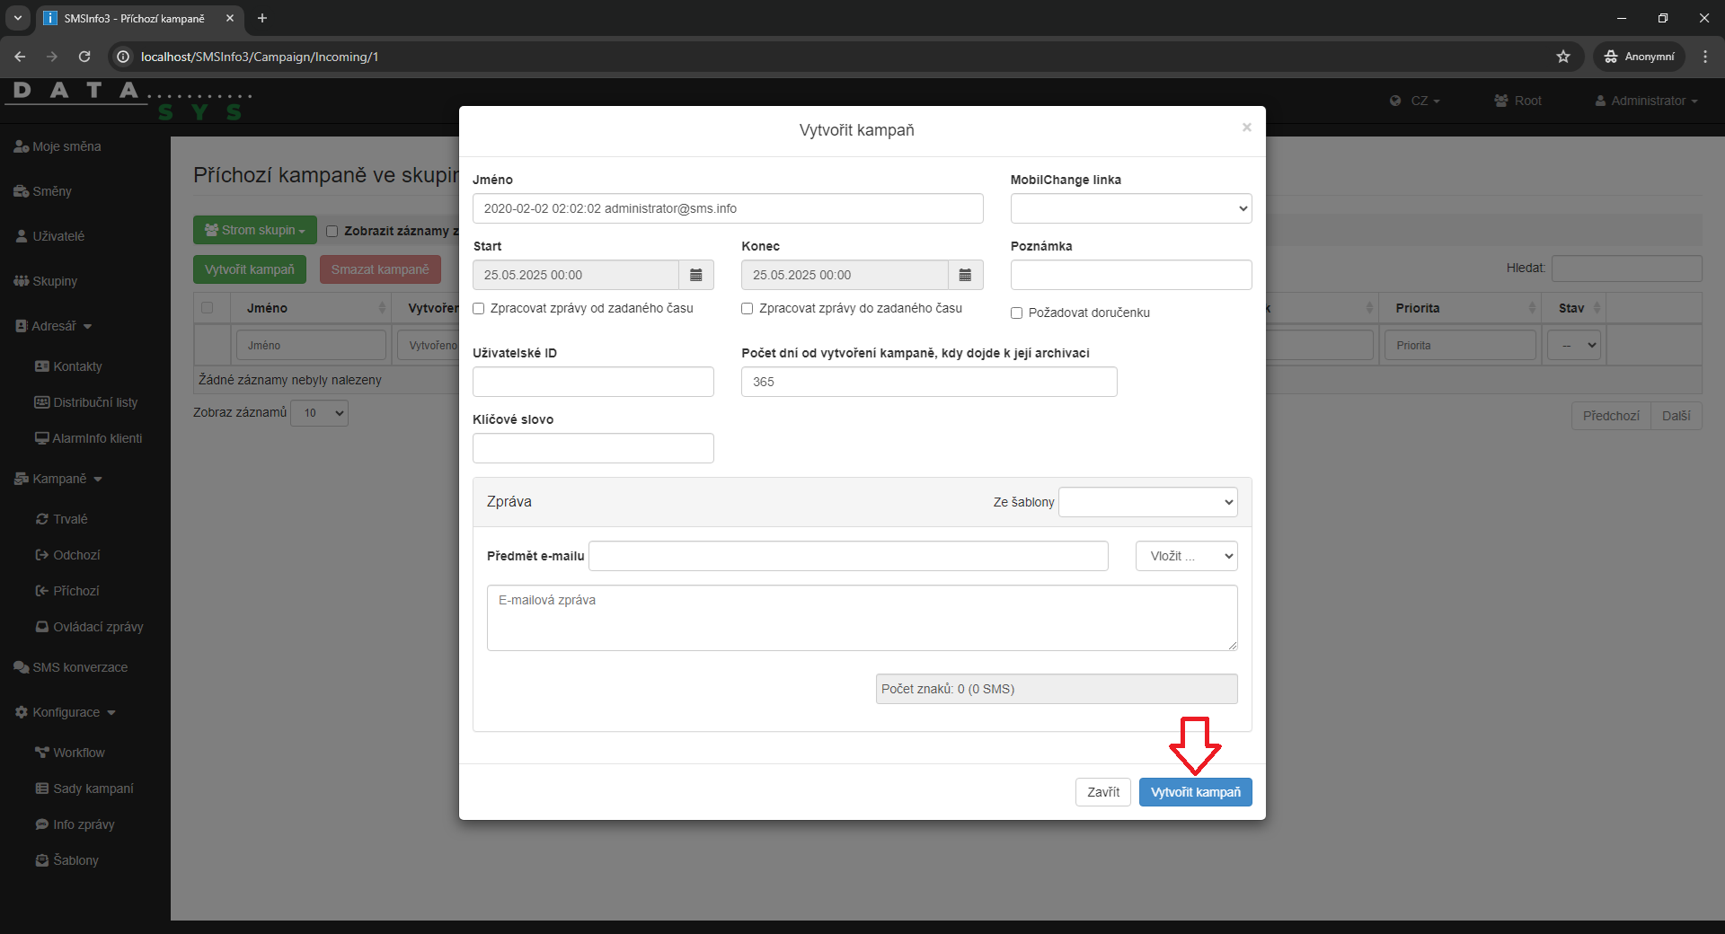
Task: Open the Vložit insert dropdown
Action: 1186,556
